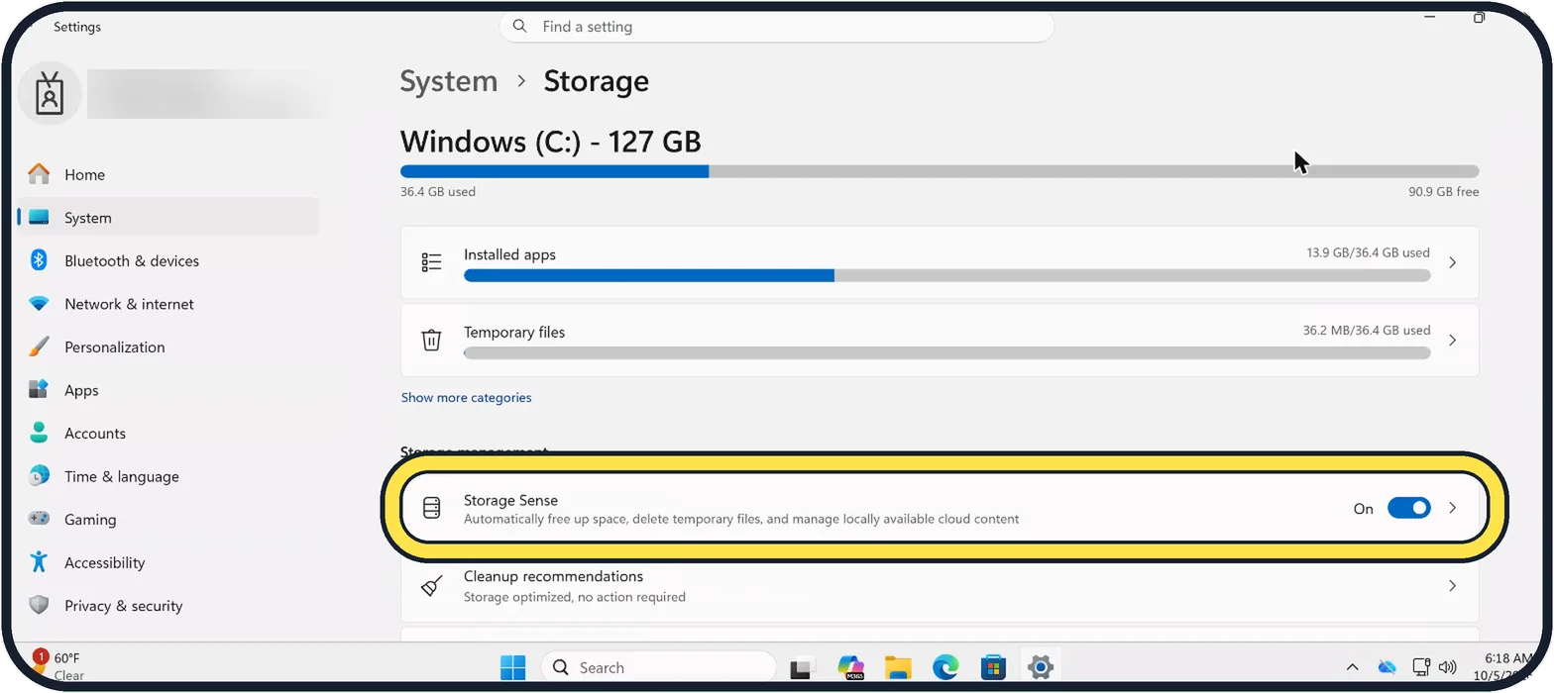This screenshot has height=693, width=1554.
Task: Launch Microsoft Edge from taskbar
Action: (945, 667)
